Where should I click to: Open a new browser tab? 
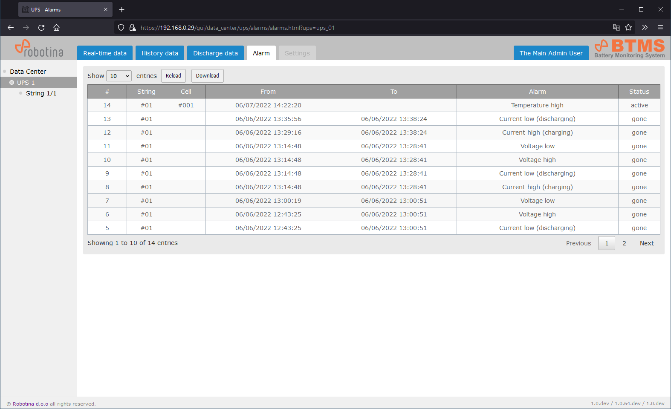tap(122, 9)
